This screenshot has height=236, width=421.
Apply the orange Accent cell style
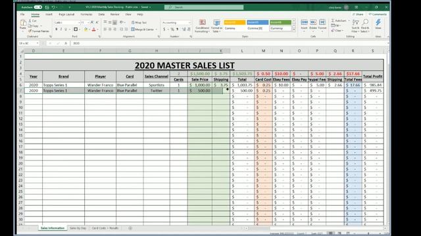[235, 22]
